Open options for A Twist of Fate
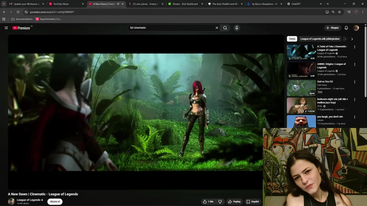 pos(355,47)
